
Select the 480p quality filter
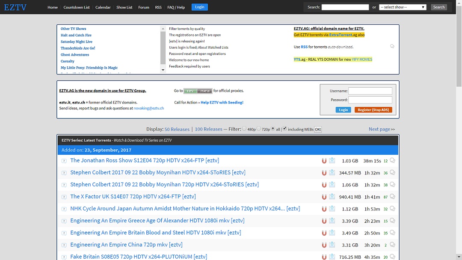pyautogui.click(x=244, y=128)
